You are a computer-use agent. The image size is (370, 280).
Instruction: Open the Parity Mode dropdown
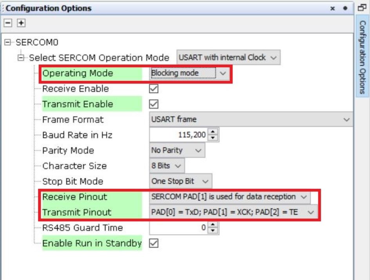tap(177, 150)
